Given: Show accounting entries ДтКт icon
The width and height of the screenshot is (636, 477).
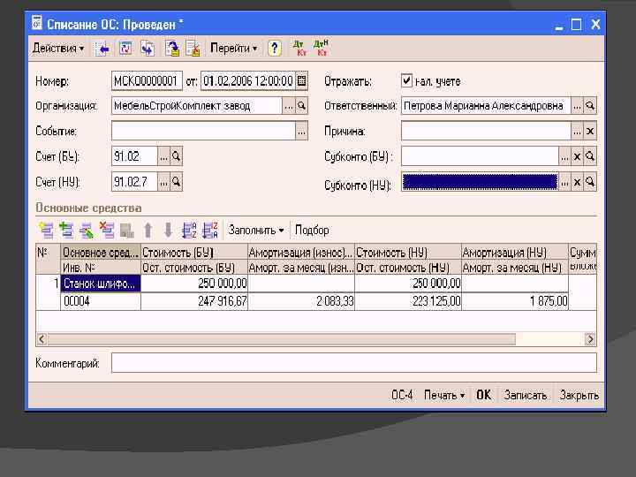Looking at the screenshot, I should 299,49.
